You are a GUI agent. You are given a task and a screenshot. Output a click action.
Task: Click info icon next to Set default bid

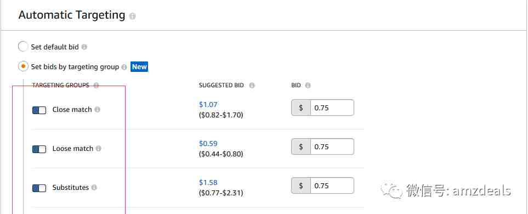[x=84, y=47]
